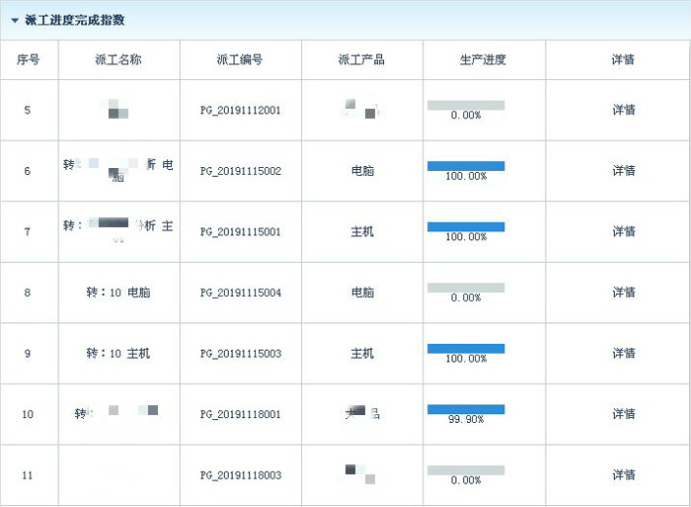
Task: Click the 生产进度 column header
Action: (483, 60)
